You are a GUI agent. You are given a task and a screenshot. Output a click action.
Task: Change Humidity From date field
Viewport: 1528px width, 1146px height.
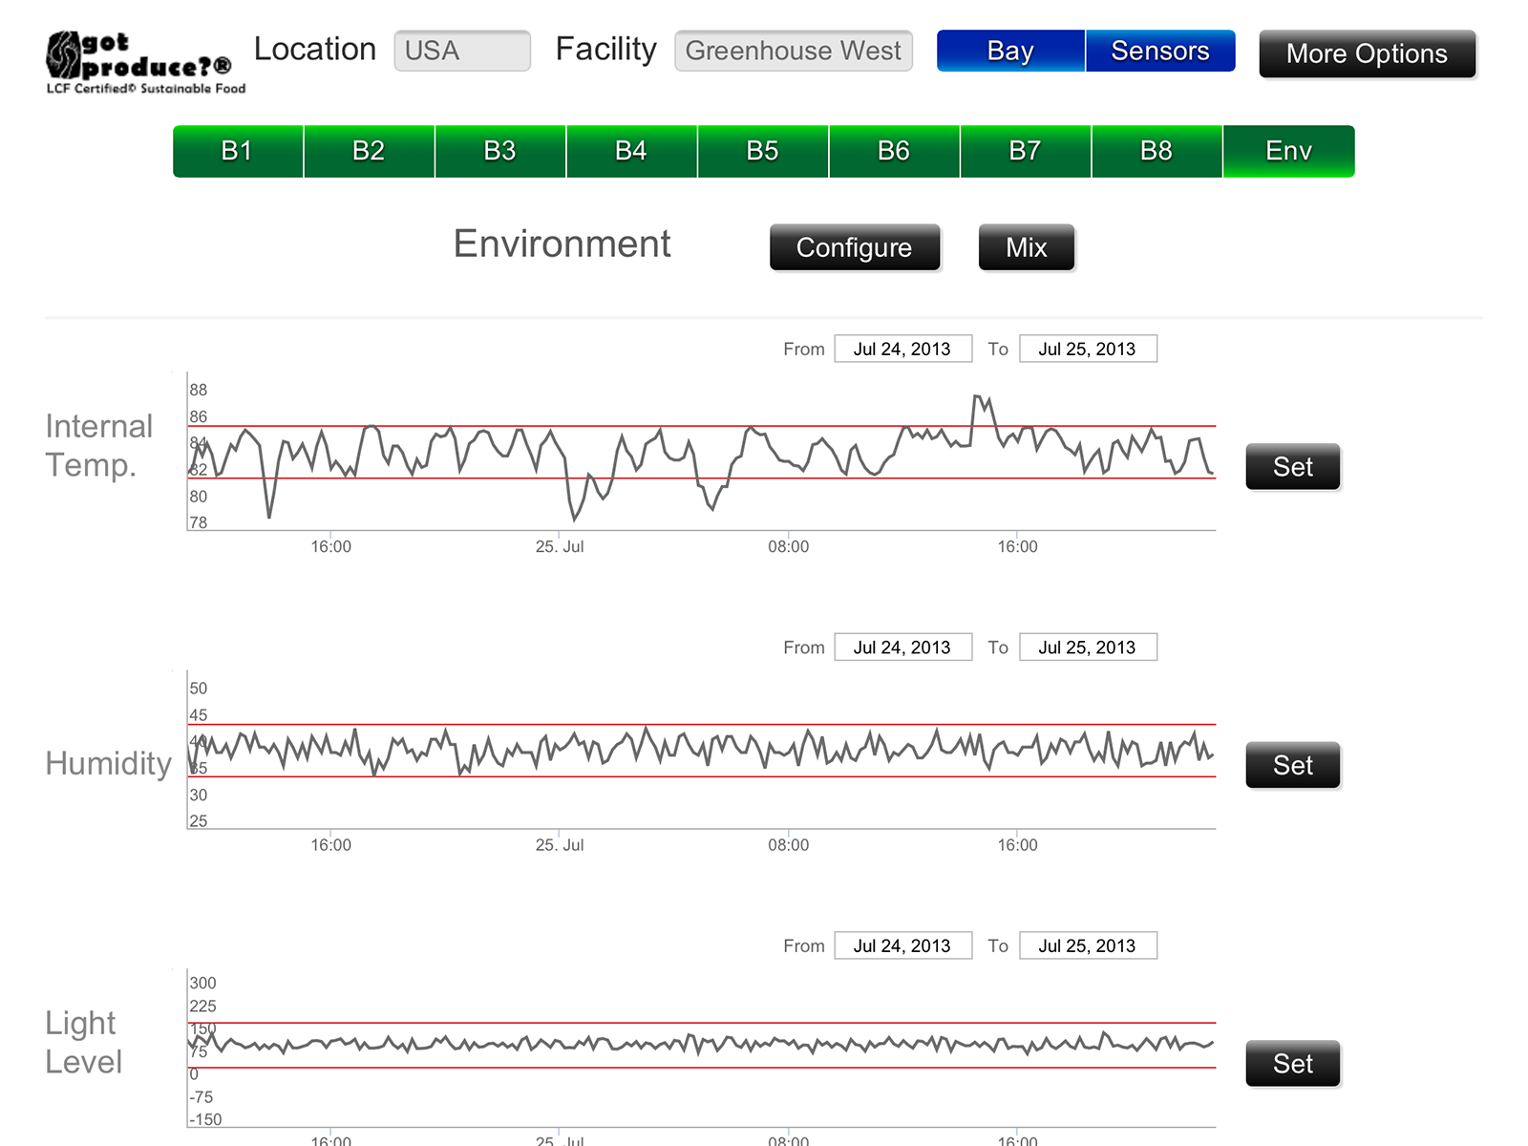coord(902,647)
